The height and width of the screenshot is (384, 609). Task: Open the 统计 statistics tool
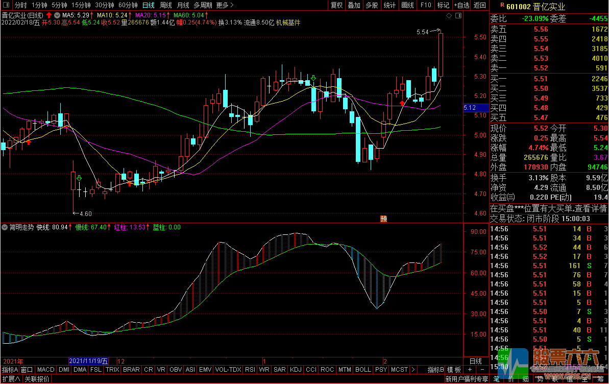point(389,5)
